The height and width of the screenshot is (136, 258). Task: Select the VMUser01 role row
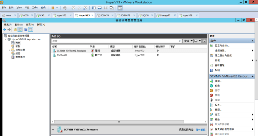[62, 55]
